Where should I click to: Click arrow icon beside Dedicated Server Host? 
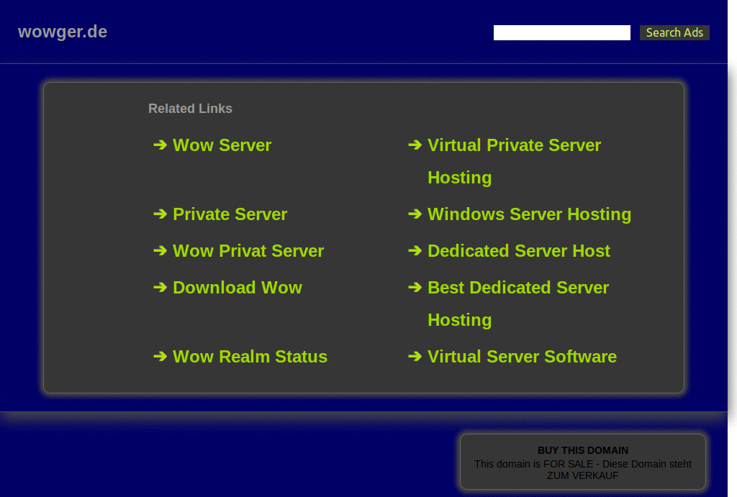click(415, 250)
